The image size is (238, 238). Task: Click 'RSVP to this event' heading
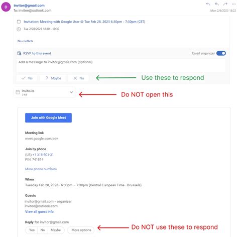point(37,53)
